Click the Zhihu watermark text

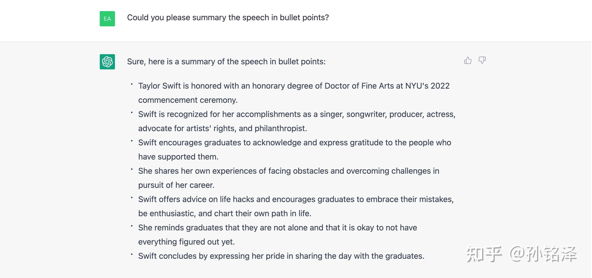pos(521,254)
